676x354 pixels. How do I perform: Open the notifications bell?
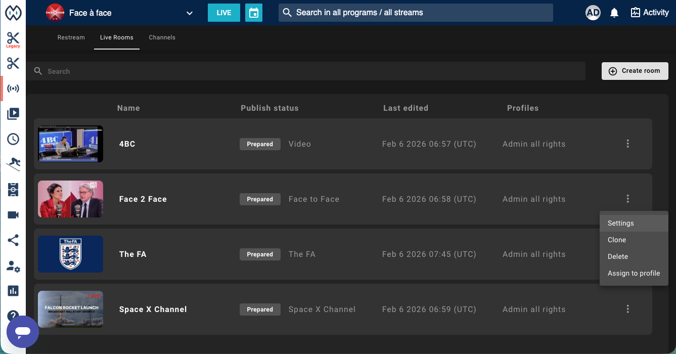click(x=614, y=13)
